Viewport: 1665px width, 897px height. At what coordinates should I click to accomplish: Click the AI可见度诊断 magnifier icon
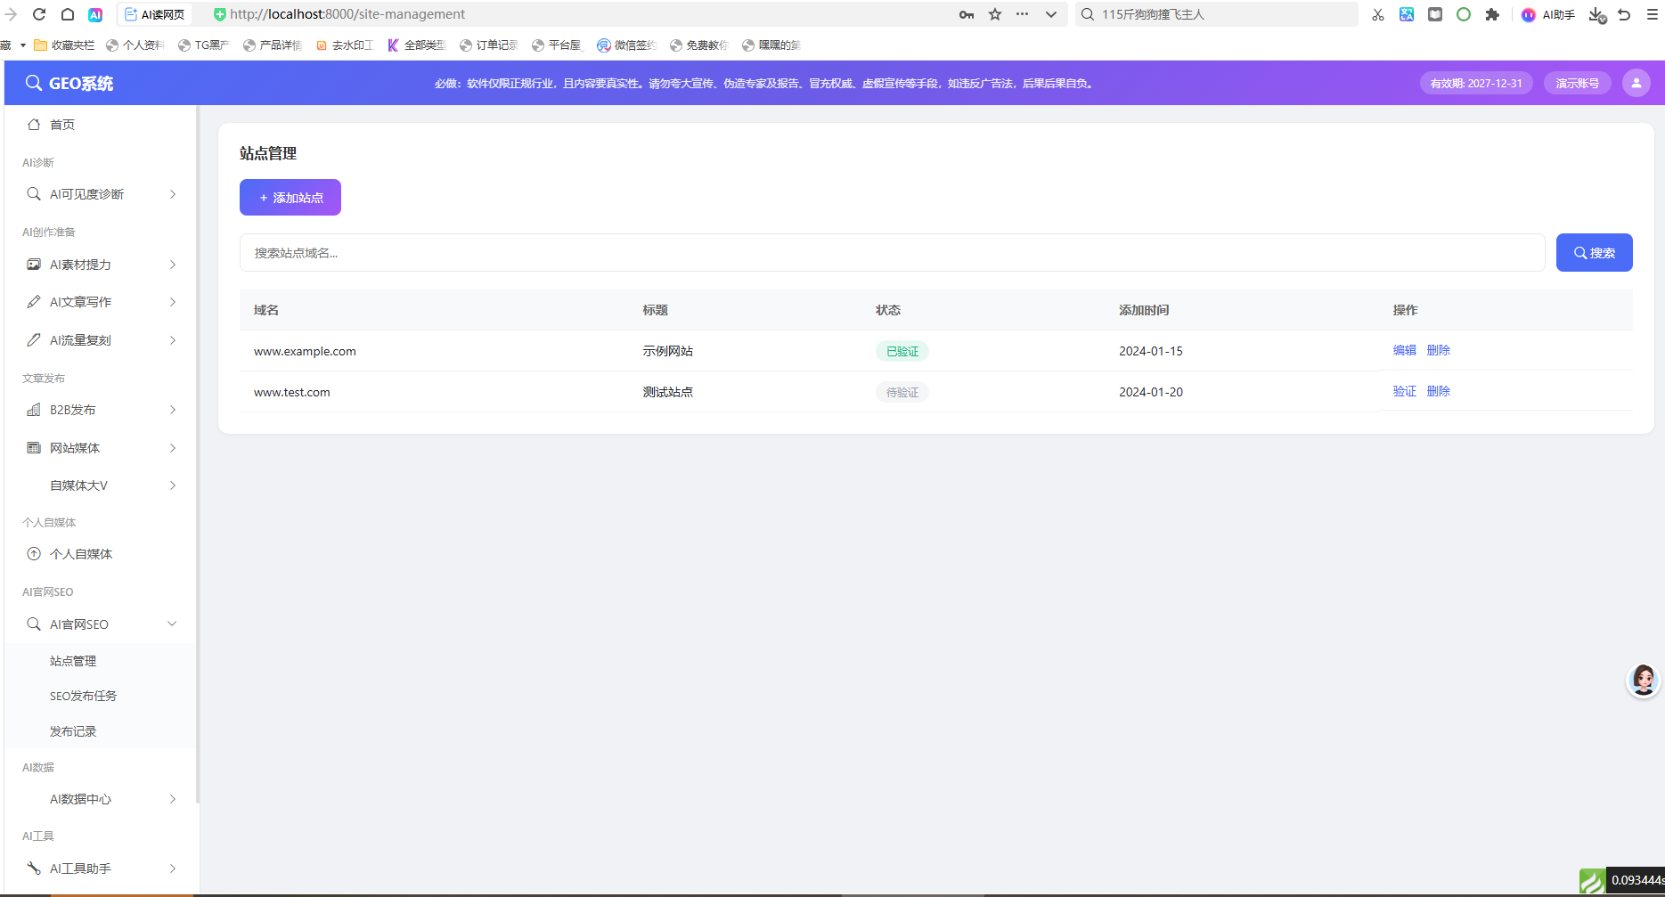coord(34,194)
